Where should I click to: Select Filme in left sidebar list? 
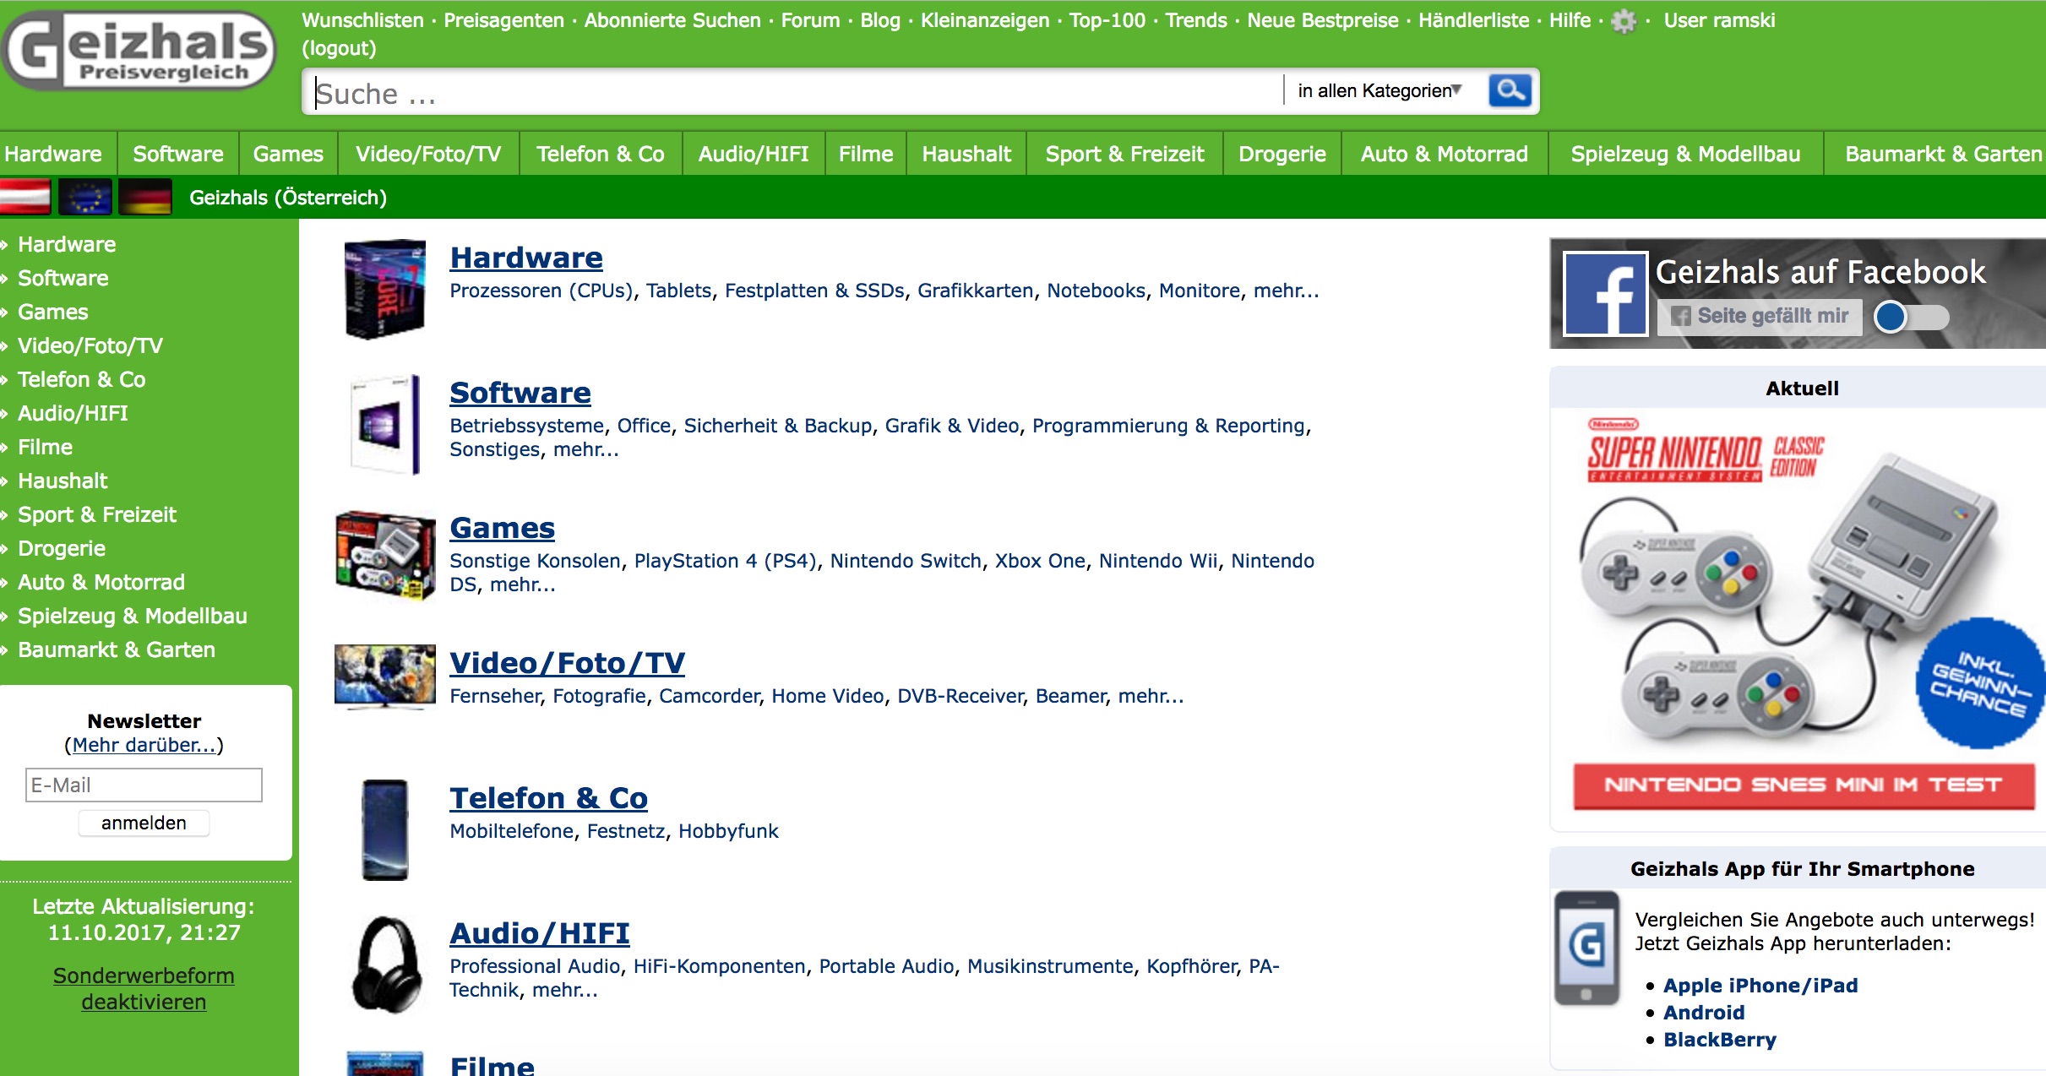(x=45, y=447)
